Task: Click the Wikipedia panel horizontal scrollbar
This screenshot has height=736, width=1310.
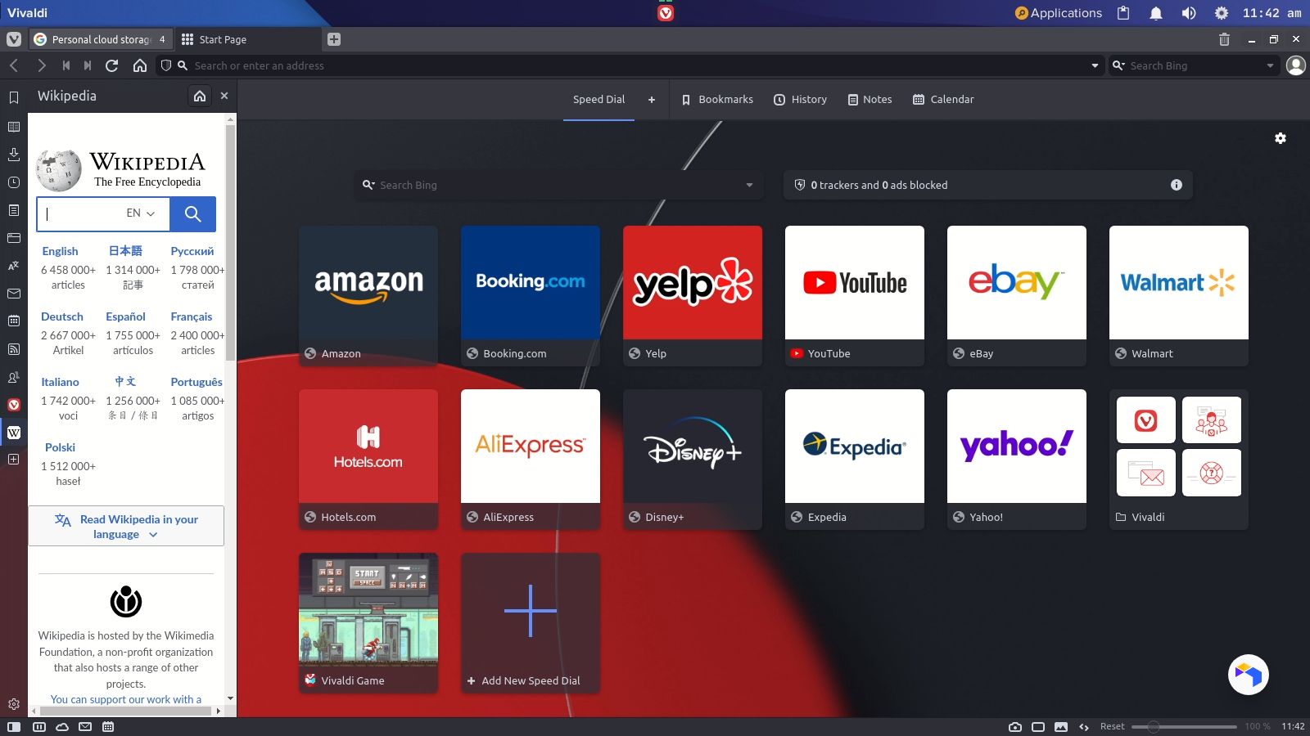Action: [124, 711]
